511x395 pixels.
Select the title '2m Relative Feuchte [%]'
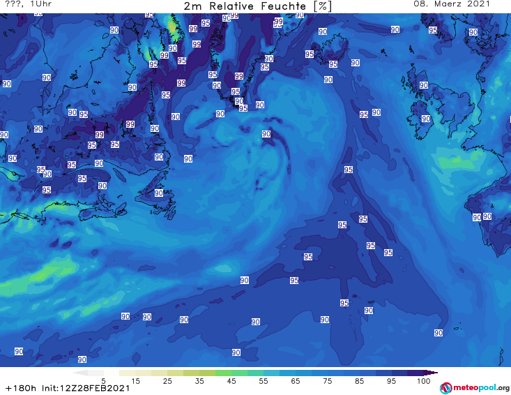pos(258,6)
